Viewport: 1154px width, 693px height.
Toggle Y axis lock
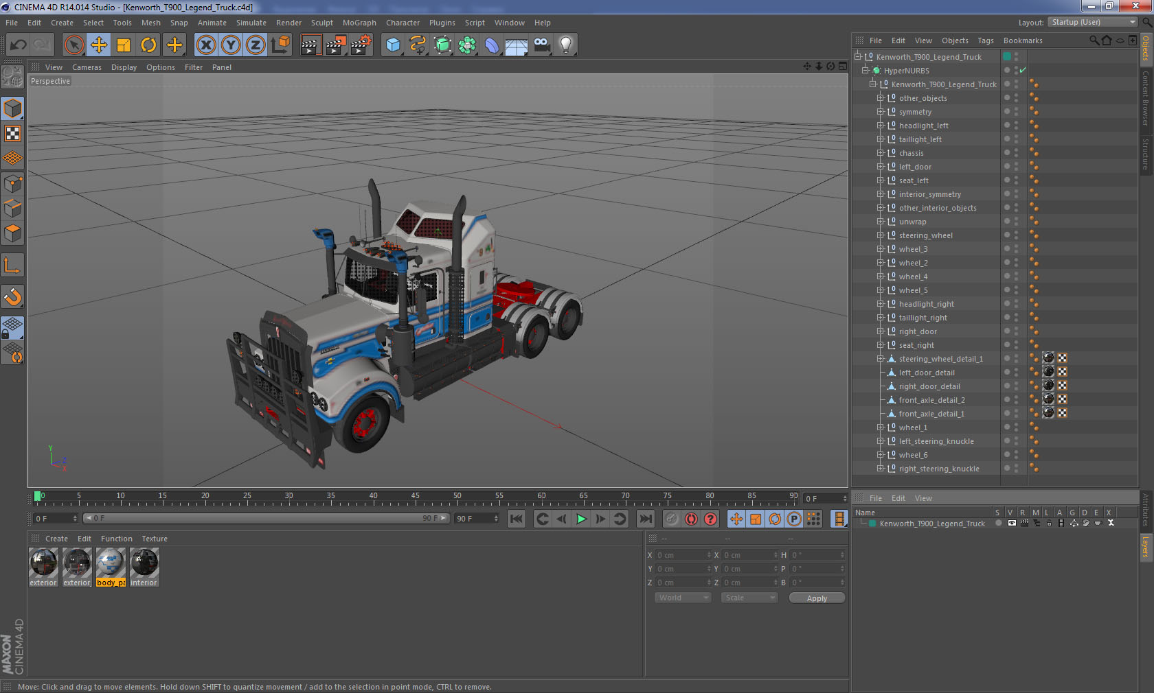[231, 45]
